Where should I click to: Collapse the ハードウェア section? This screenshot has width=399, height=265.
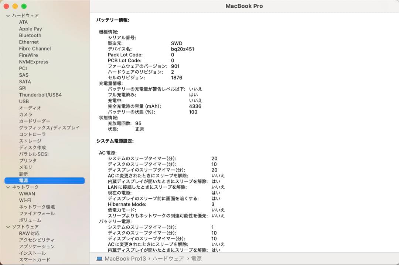pyautogui.click(x=7, y=15)
